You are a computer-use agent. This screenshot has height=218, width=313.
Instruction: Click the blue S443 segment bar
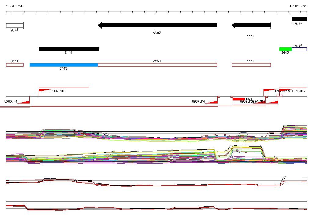coord(64,65)
